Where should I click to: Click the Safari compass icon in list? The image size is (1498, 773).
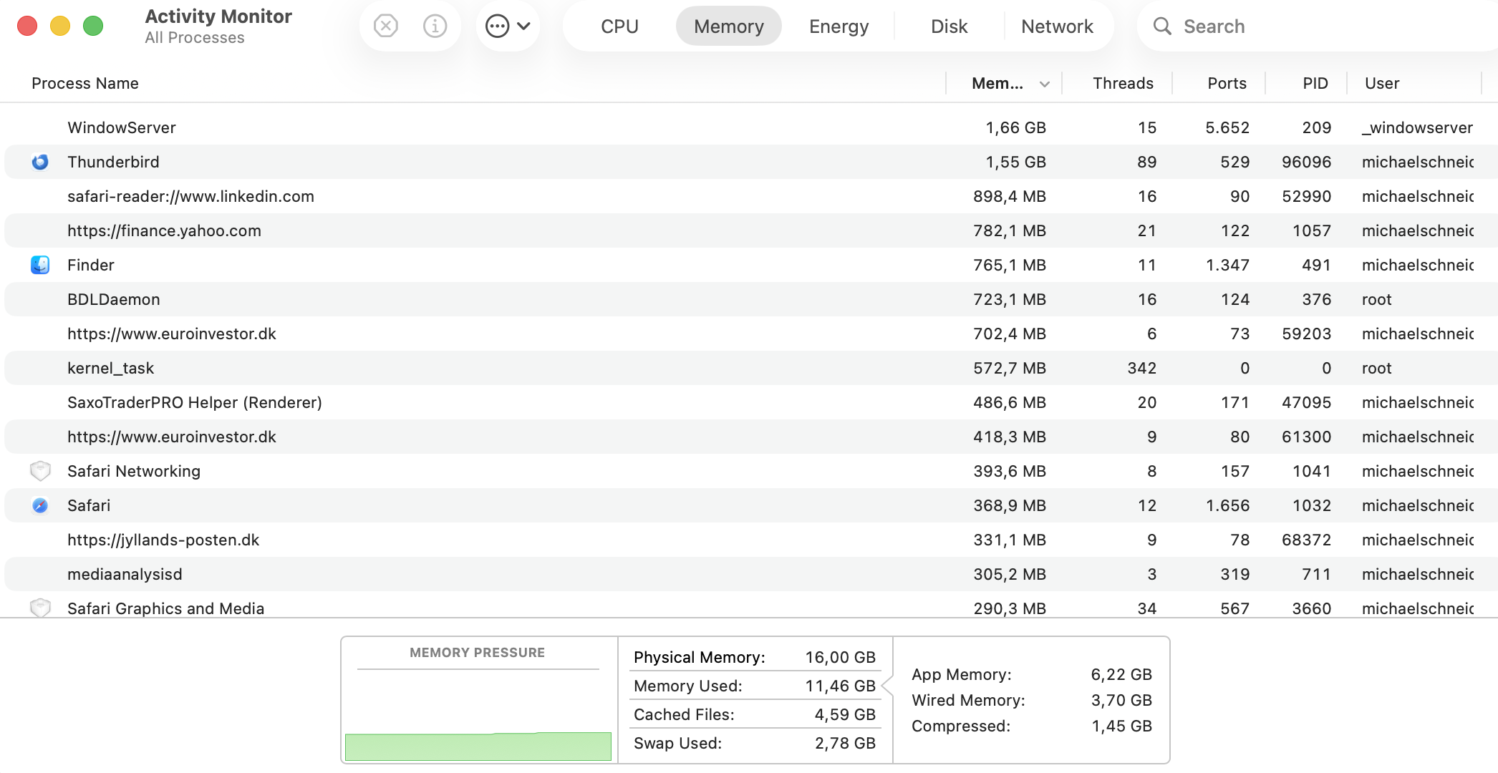pyautogui.click(x=40, y=506)
